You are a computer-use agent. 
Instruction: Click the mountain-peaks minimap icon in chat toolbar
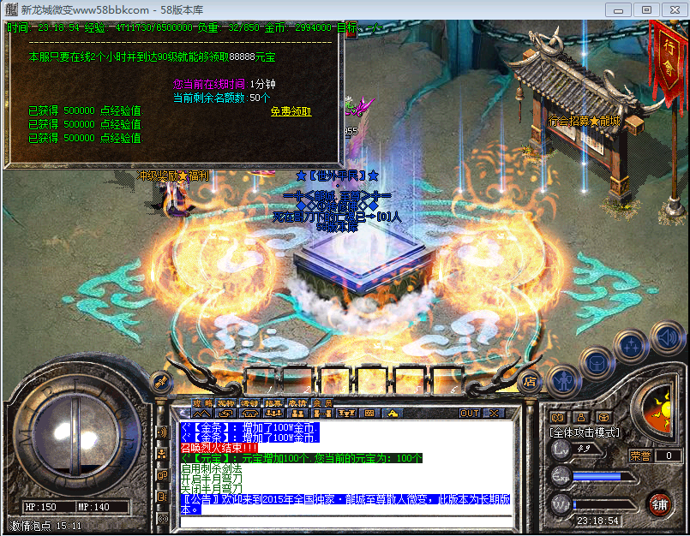coord(201,414)
